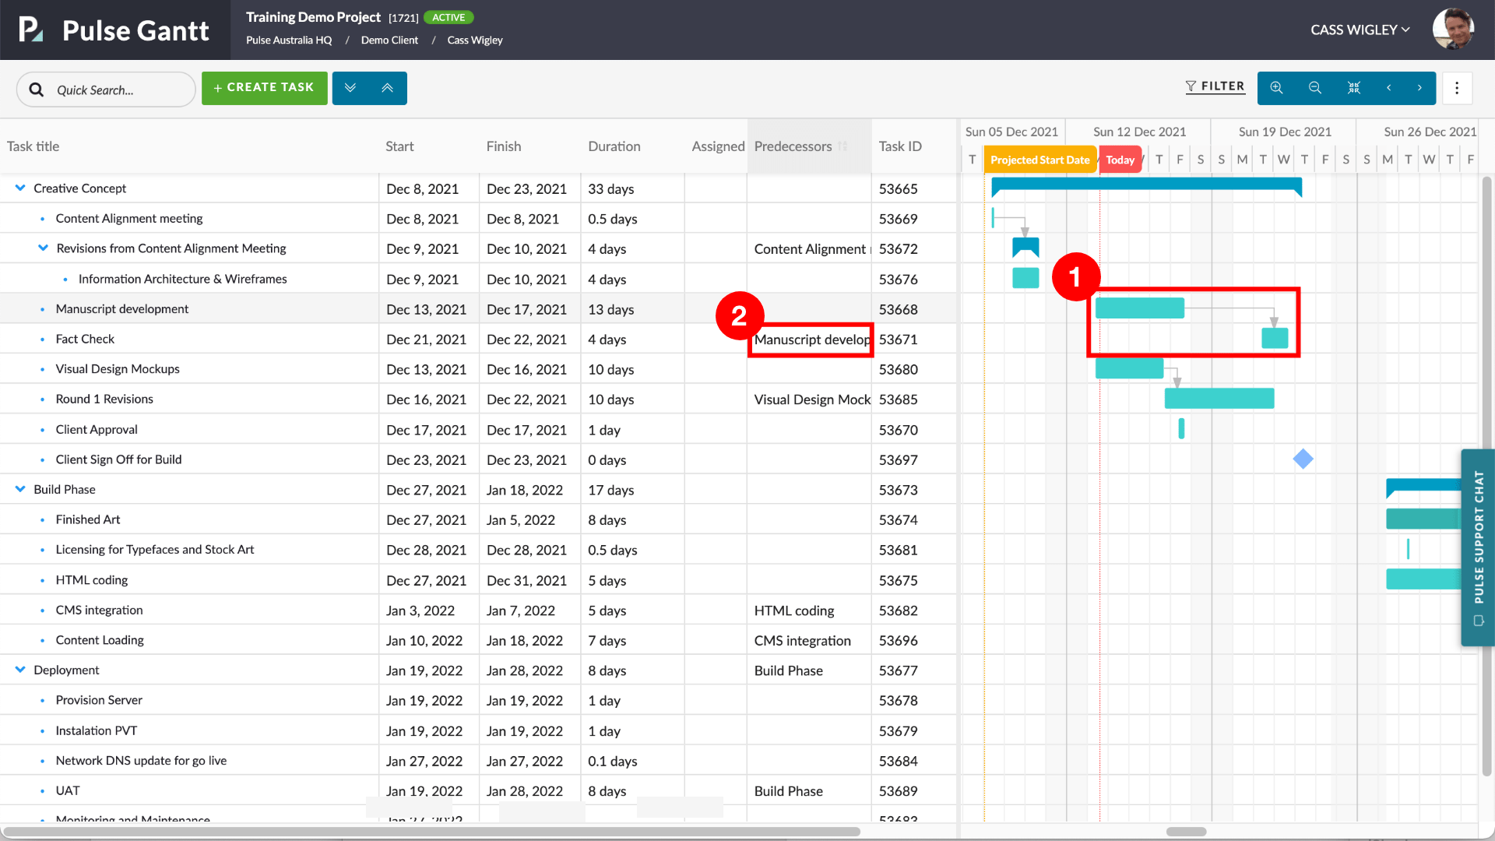
Task: Click the fit-to-screen zoom icon
Action: point(1353,87)
